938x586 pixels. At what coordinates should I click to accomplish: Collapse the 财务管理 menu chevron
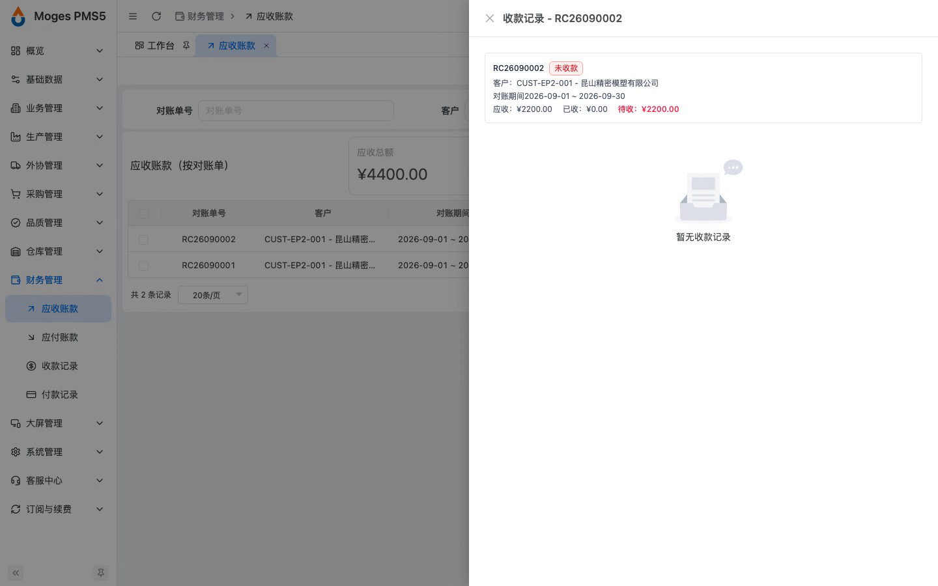tap(100, 280)
